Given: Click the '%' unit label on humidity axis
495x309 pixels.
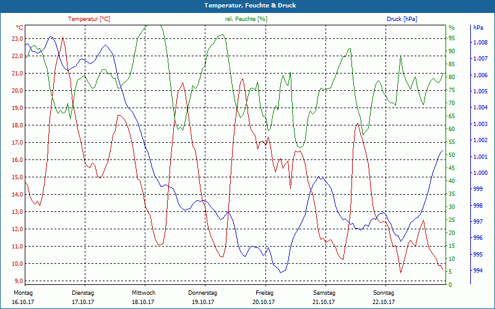Looking at the screenshot, I should click(x=452, y=28).
